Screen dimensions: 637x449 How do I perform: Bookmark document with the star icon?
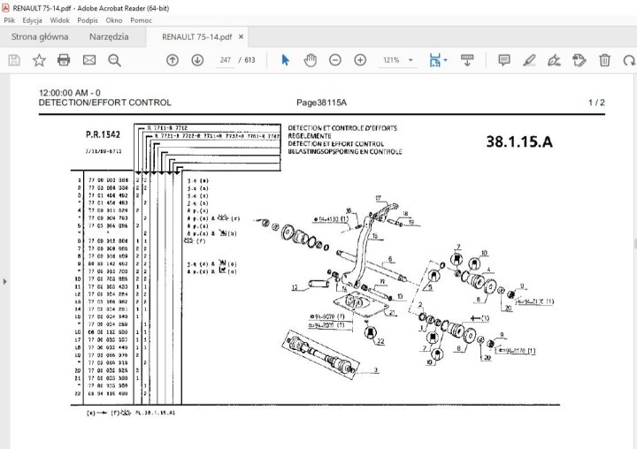[x=39, y=60]
